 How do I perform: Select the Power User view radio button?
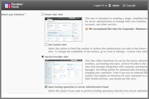[x=42, y=14]
